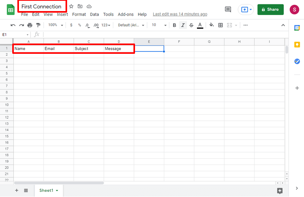Toggle bold formatting
Image resolution: width=304 pixels, height=197 pixels.
[174, 25]
